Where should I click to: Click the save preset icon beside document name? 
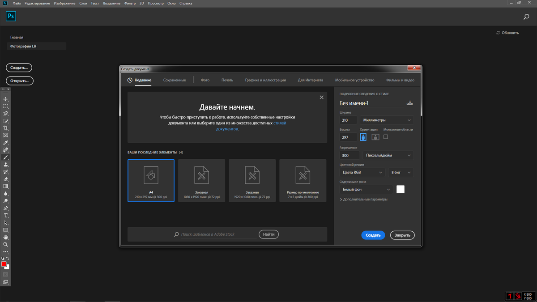(409, 103)
